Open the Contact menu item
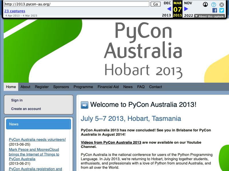Image resolution: width=229 pixels, height=171 pixels. 155,87
